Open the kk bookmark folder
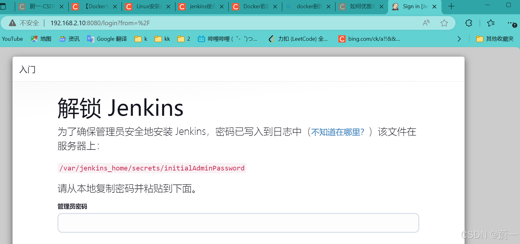The height and width of the screenshot is (244, 520). 162,39
